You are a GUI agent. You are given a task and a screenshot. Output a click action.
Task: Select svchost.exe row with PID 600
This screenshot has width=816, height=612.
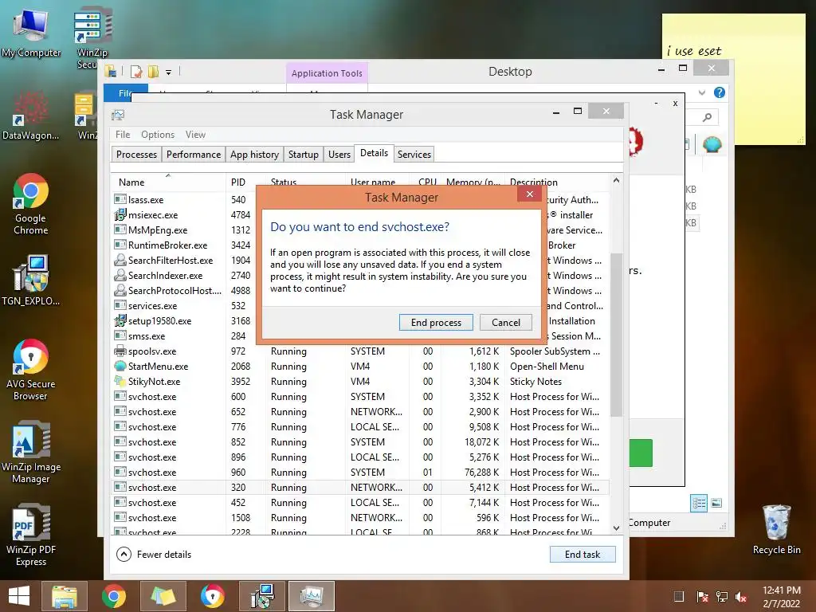click(x=360, y=397)
